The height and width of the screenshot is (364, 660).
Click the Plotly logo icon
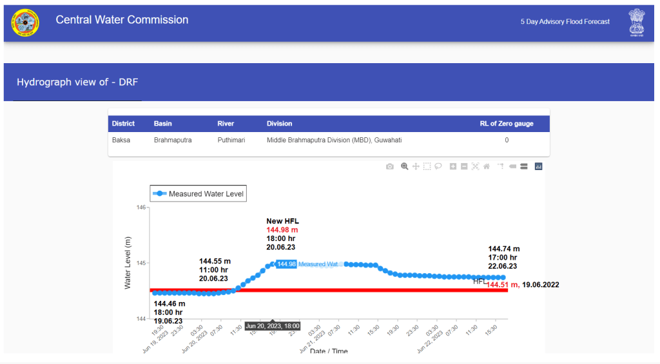(539, 166)
